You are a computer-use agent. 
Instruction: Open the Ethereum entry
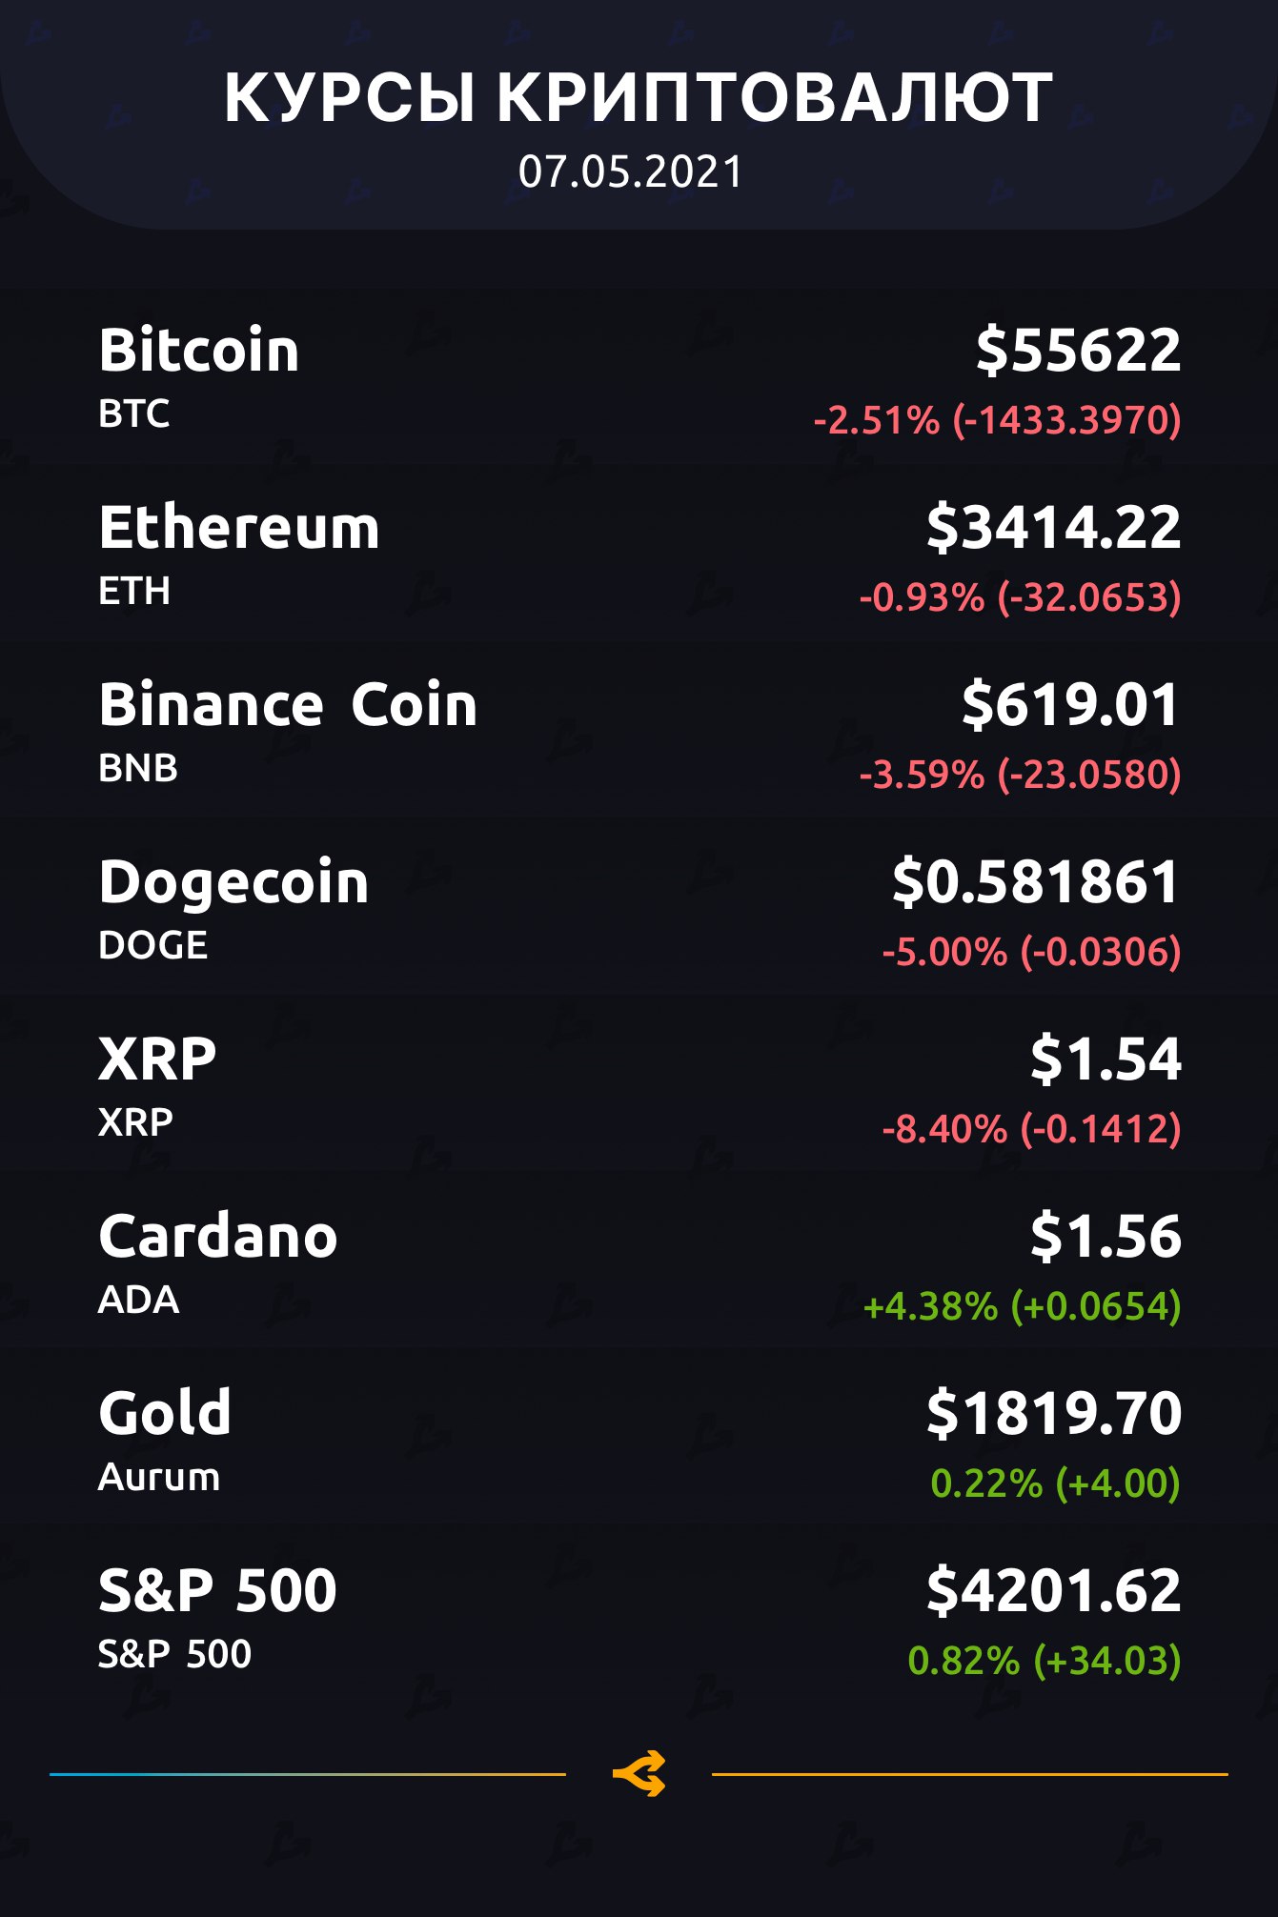(x=239, y=527)
